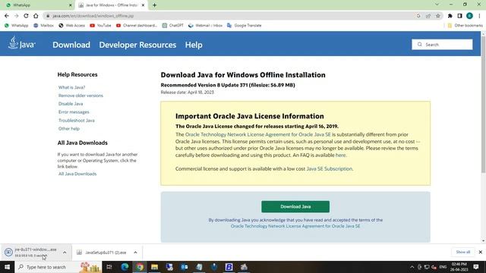Open the FAQ 'here' link
486x273 pixels.
(340, 155)
